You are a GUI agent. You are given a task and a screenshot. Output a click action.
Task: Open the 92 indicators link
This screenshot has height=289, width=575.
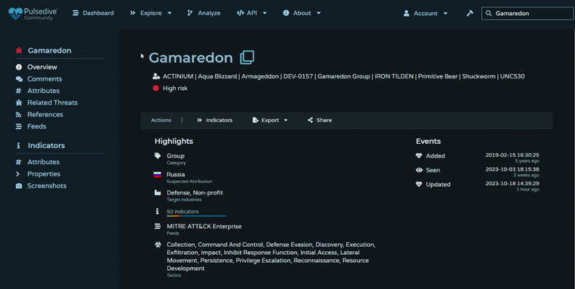(x=182, y=211)
